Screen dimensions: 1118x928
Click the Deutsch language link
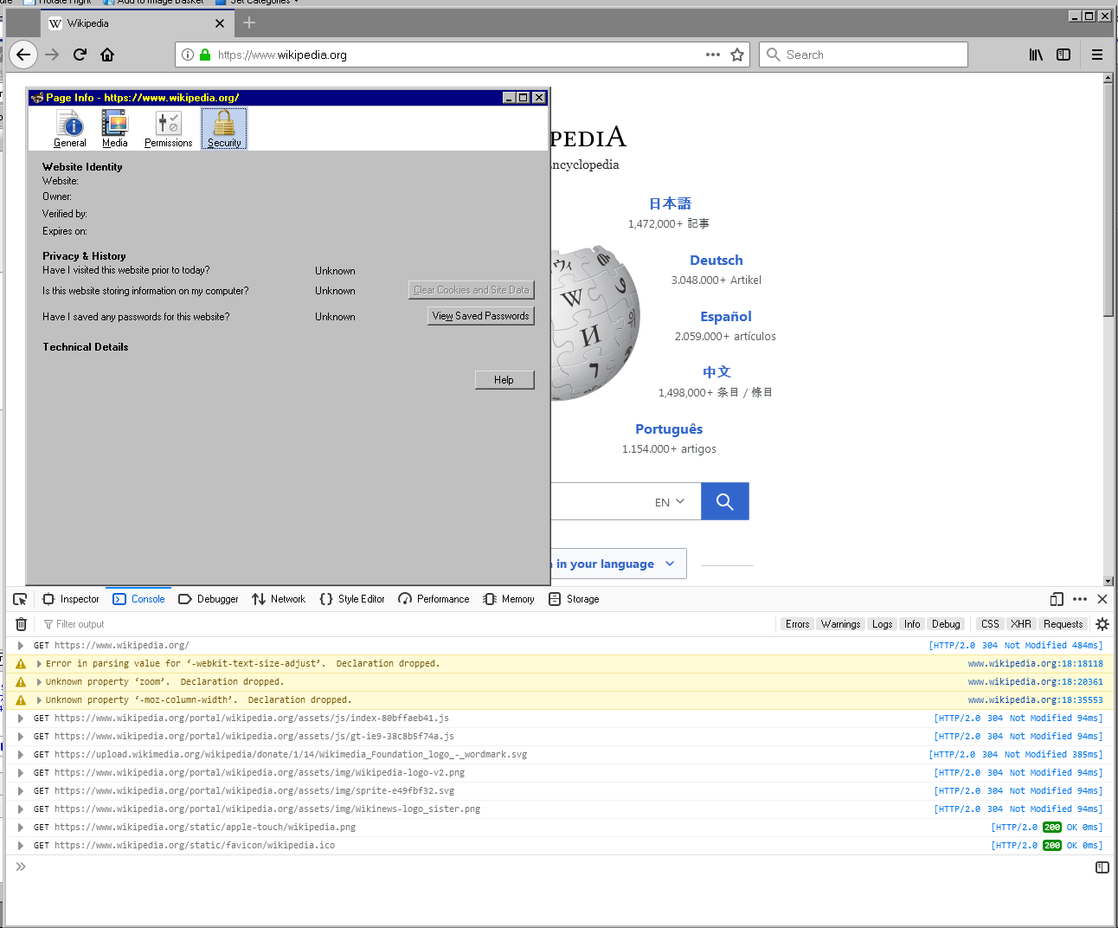point(716,261)
